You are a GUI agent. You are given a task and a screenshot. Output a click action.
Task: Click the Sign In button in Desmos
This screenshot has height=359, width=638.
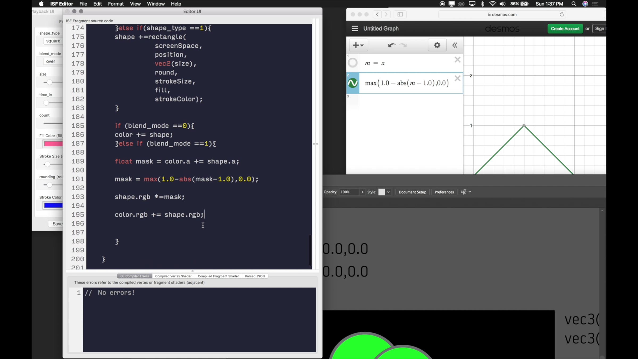(x=600, y=28)
